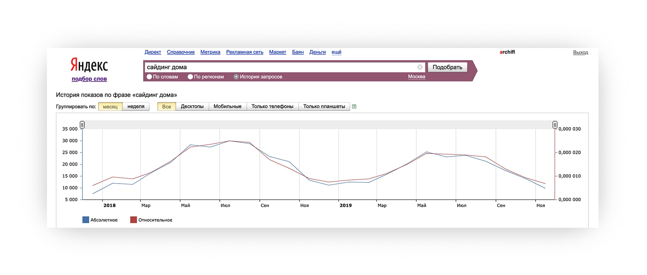This screenshot has height=275, width=647.
Task: Click the 0,000 020 right axis value
Action: (x=570, y=152)
